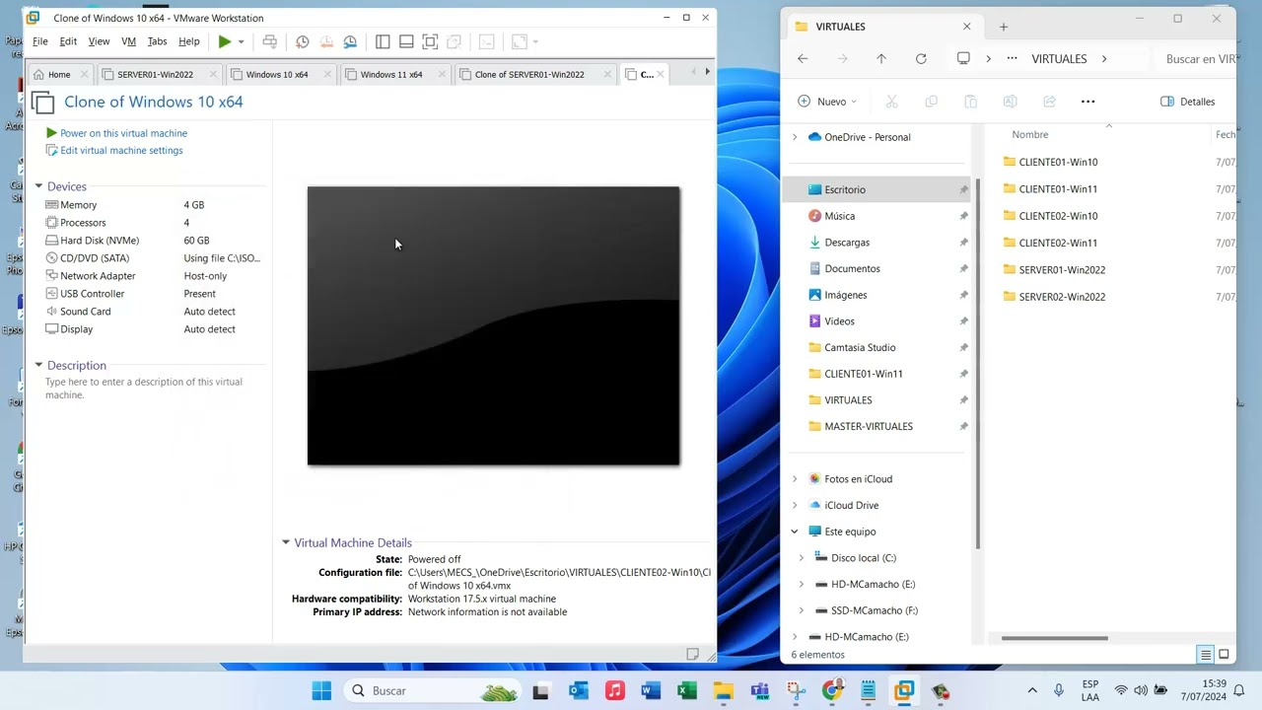Screen dimensions: 1262x710
Task: Show or hide the VMware library sidebar
Action: [383, 41]
